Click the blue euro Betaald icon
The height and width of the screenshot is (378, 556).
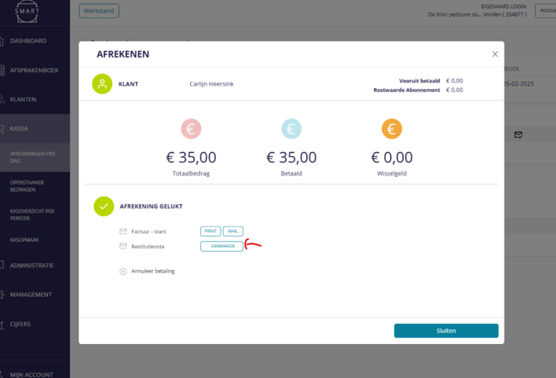coord(291,129)
